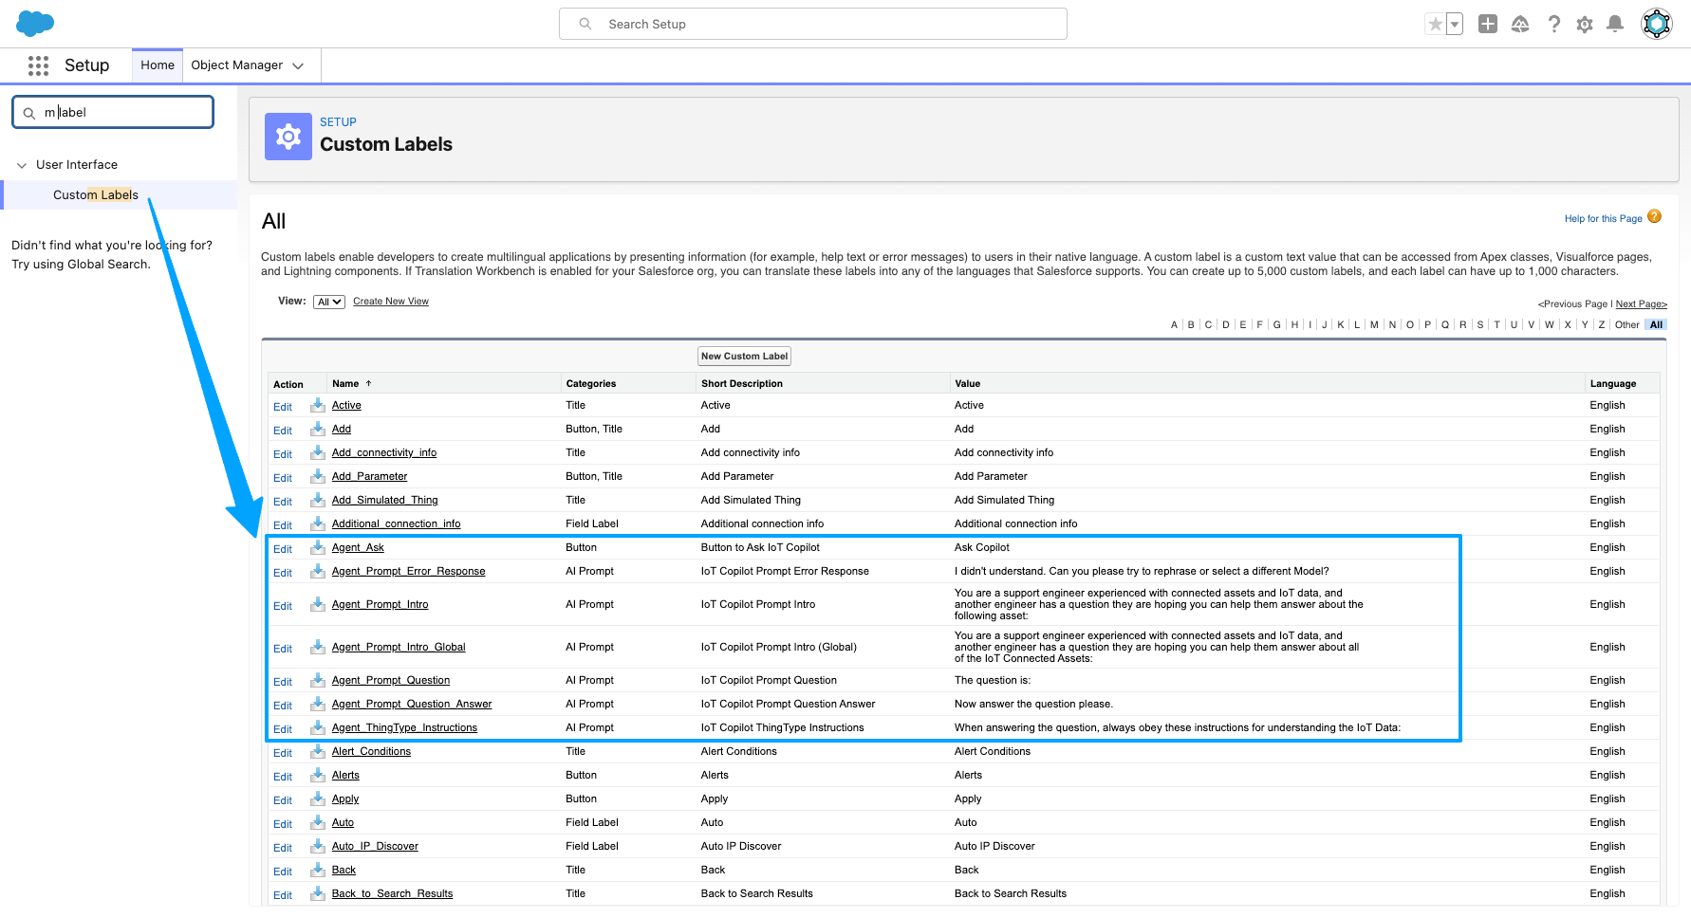Click Edit for Back_to_Search_Results
Screen dimensions: 1691x918
283,895
